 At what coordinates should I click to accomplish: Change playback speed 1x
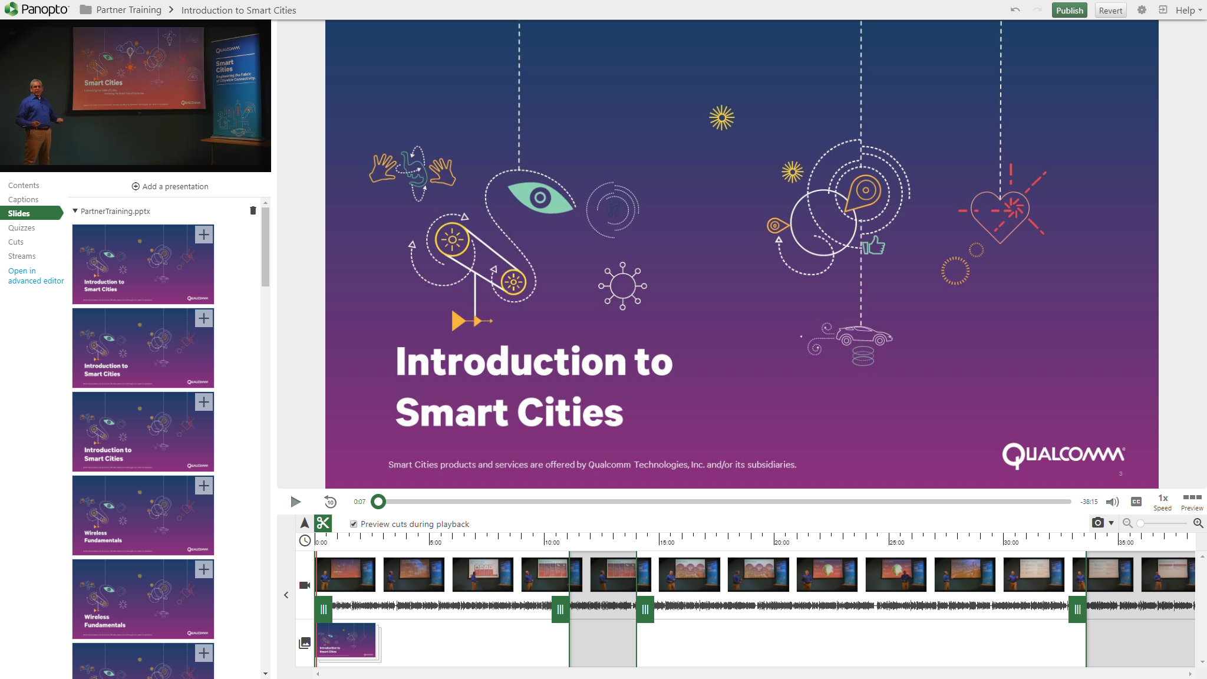pos(1163,502)
